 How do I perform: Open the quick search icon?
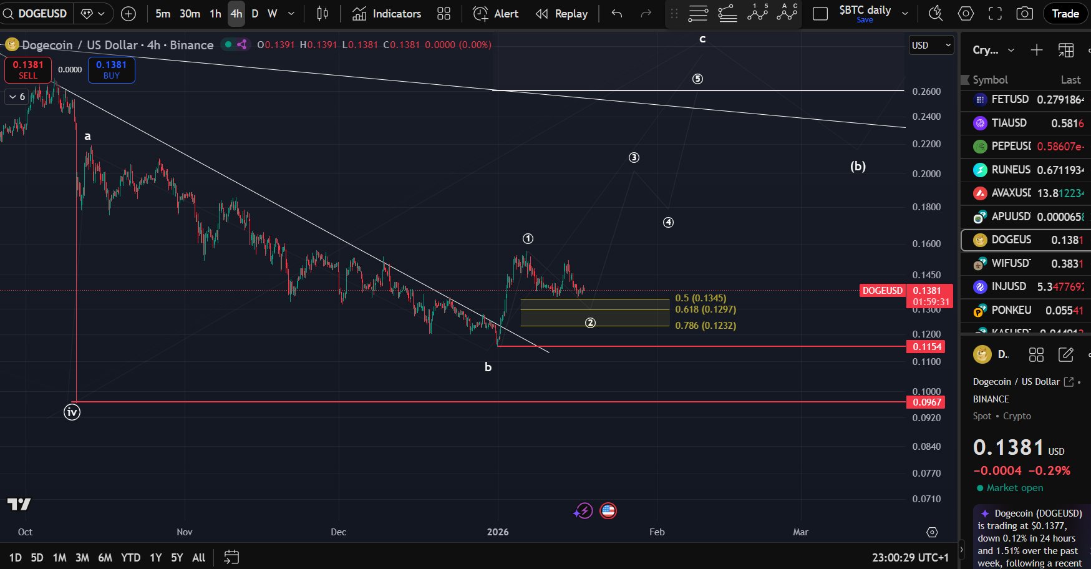pos(936,14)
